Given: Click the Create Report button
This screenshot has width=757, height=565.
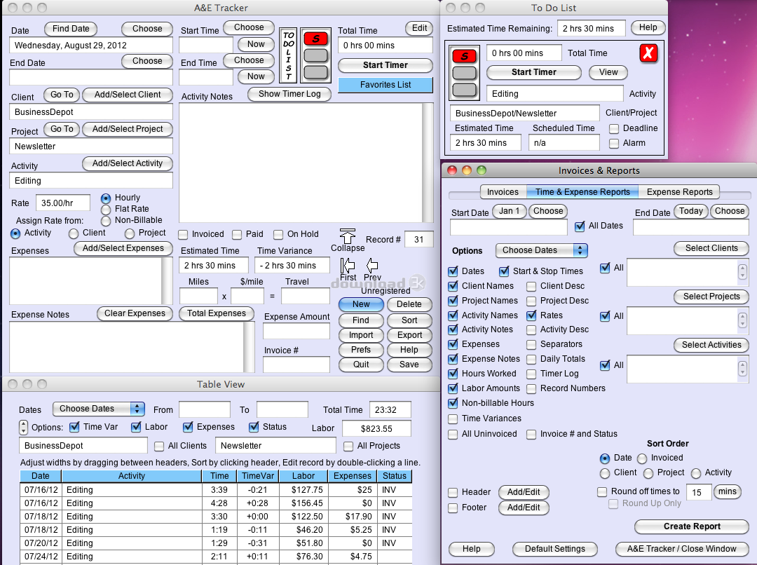Looking at the screenshot, I should click(692, 526).
